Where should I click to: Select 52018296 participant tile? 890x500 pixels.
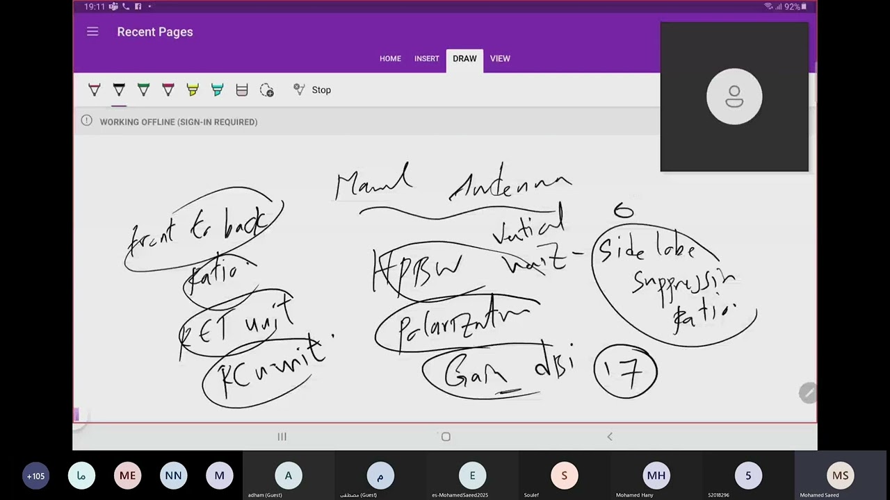748,476
